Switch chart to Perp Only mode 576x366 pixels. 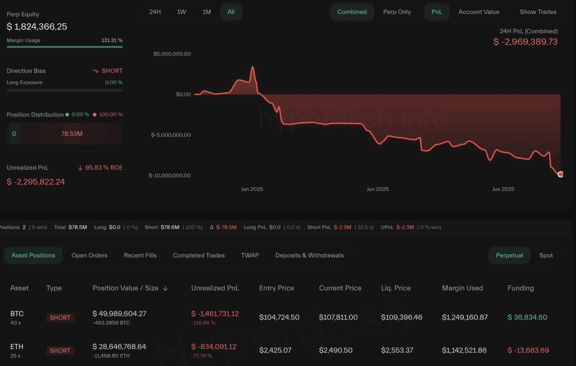click(397, 12)
